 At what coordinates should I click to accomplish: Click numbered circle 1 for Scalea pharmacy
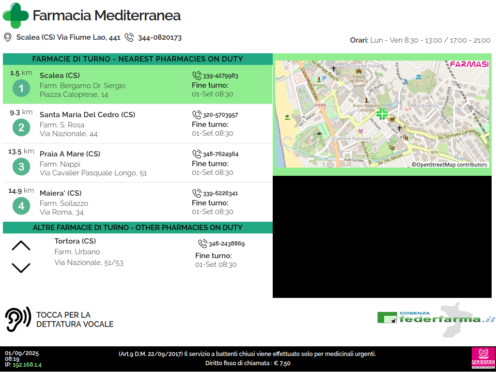(21, 89)
